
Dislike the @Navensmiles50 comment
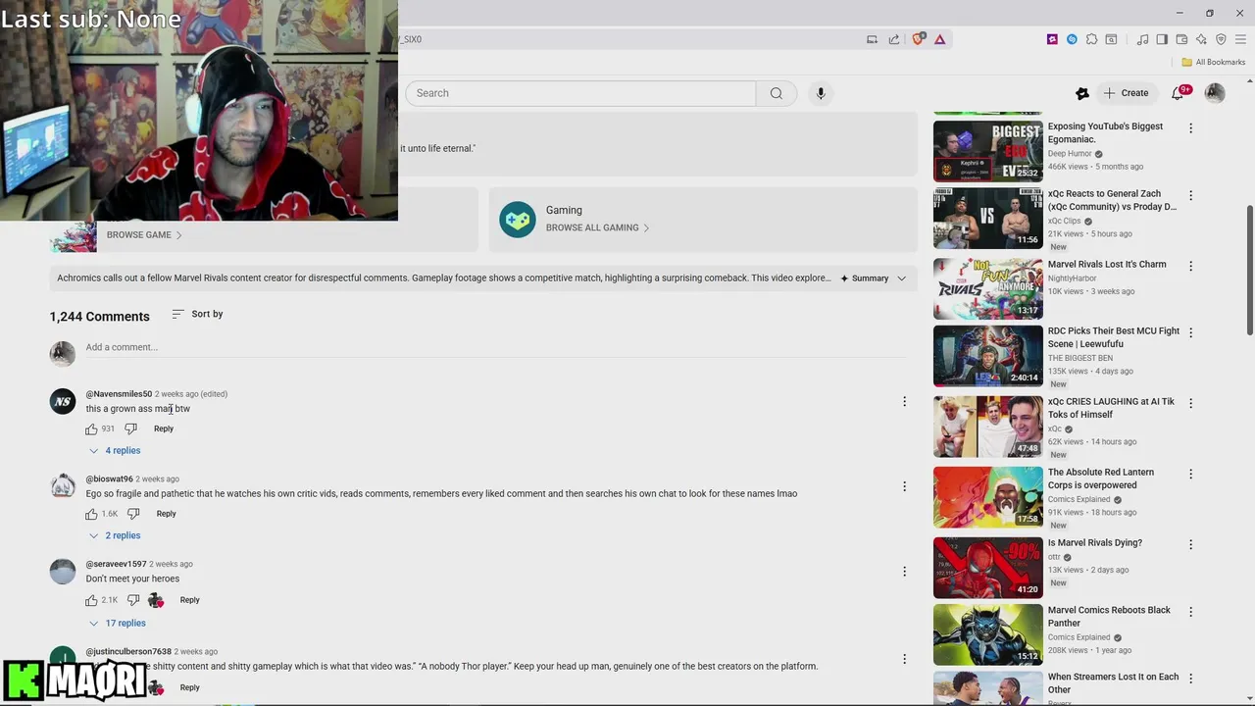pyautogui.click(x=130, y=429)
